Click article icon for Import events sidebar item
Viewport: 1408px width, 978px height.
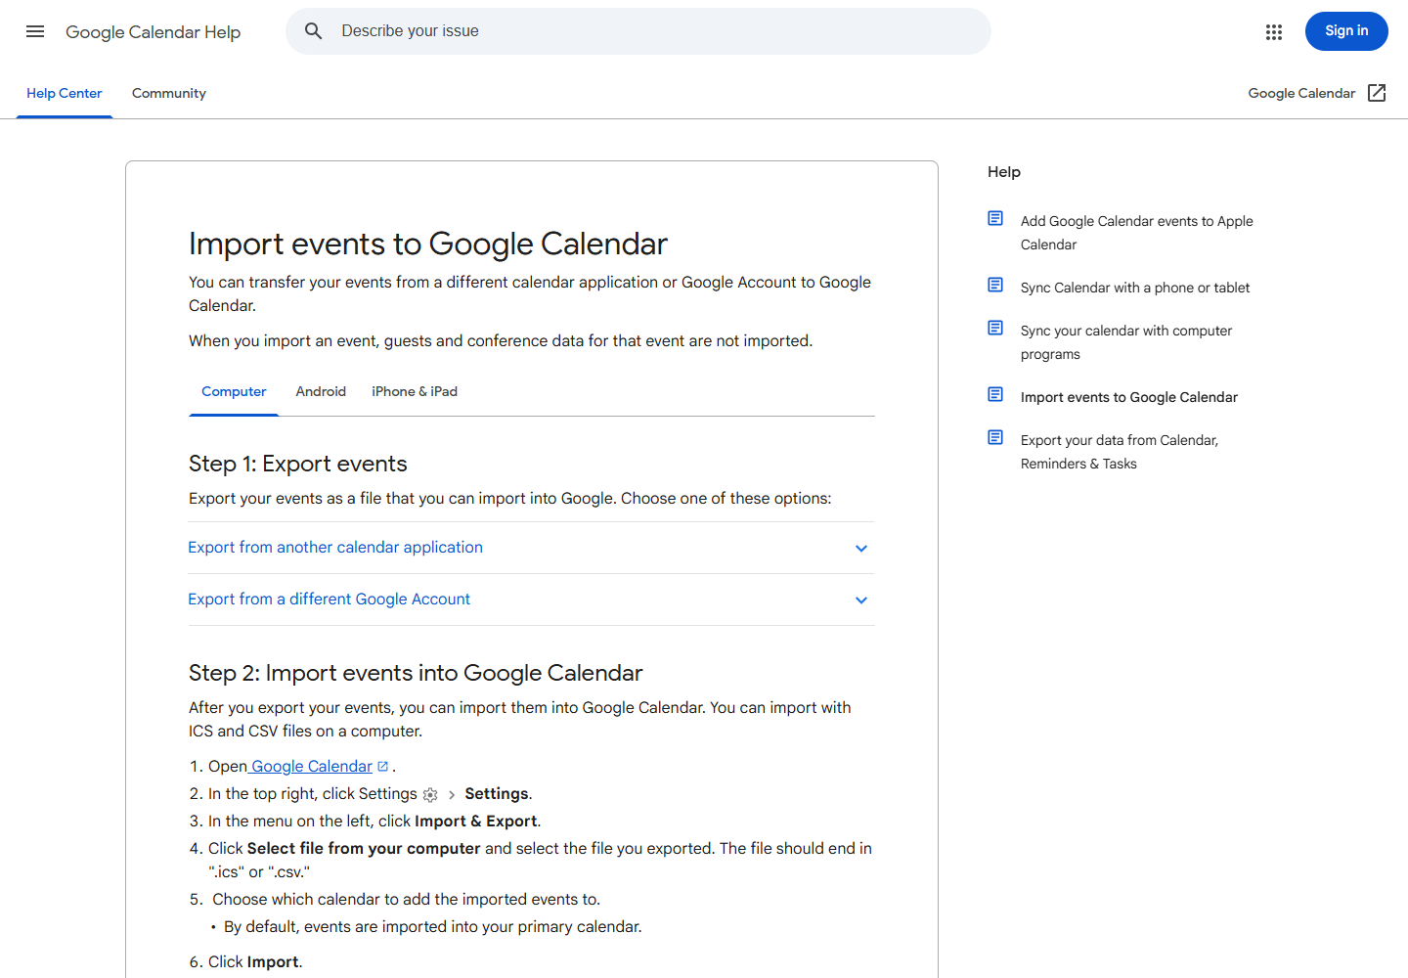(x=995, y=394)
